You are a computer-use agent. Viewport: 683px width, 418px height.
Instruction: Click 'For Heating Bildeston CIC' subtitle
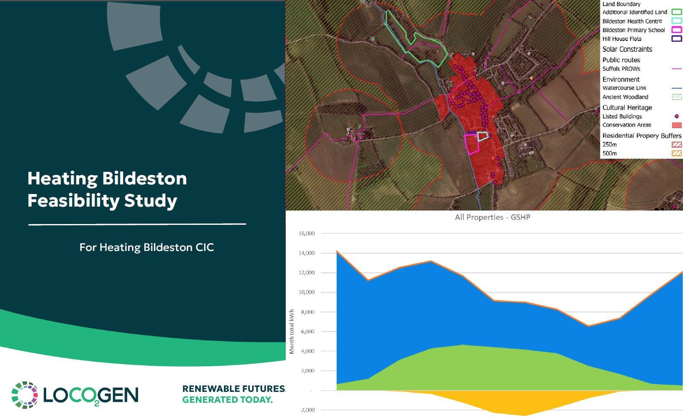pos(146,247)
